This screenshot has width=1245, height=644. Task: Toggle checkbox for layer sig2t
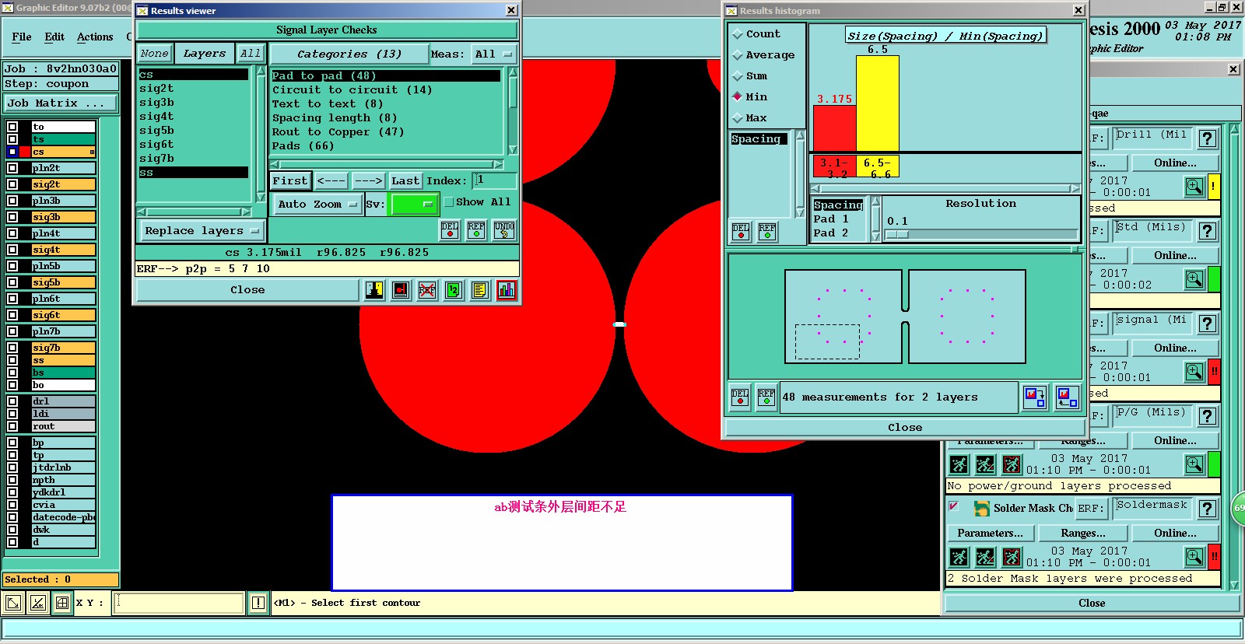12,184
